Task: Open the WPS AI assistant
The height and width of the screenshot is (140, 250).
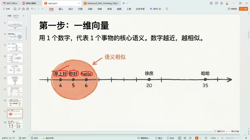Action: click(155, 9)
